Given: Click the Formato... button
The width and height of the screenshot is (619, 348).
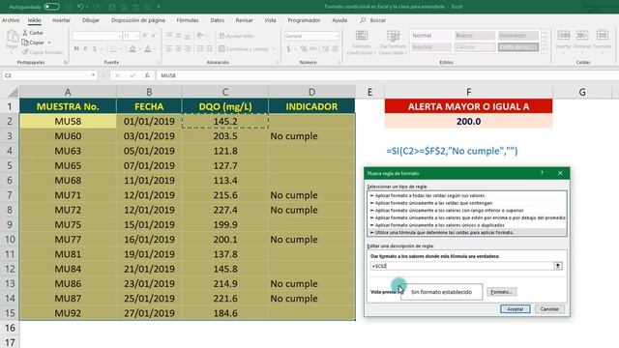Looking at the screenshot, I should (x=501, y=292).
